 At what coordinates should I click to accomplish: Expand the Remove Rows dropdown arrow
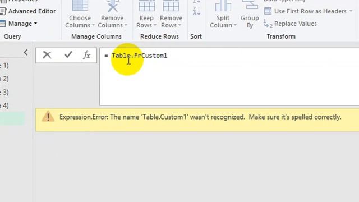click(x=179, y=25)
